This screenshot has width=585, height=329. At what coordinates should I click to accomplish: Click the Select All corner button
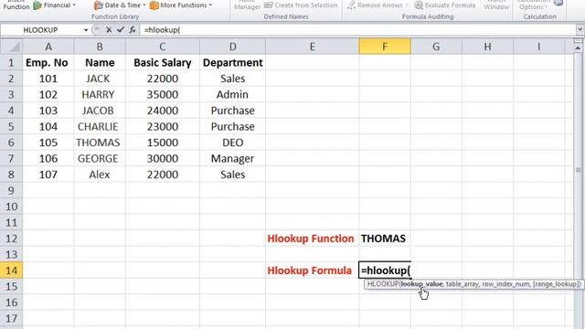[11, 47]
